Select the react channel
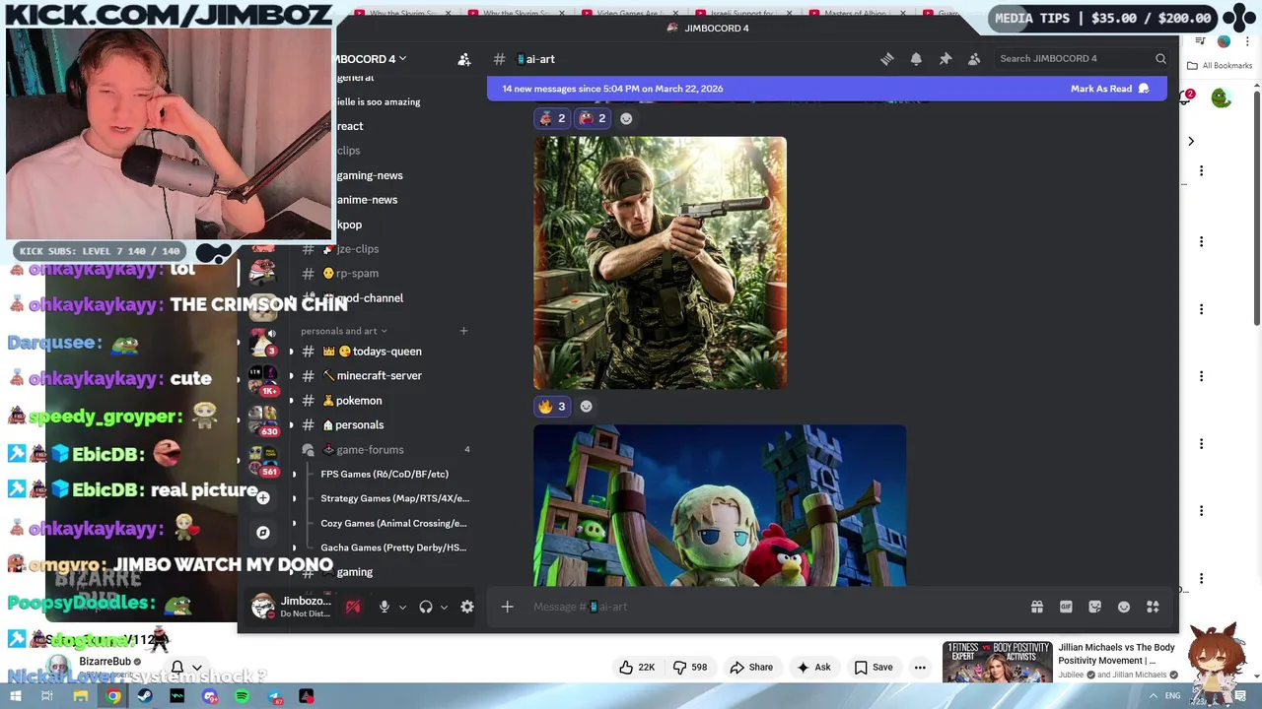The width and height of the screenshot is (1262, 709). [x=350, y=126]
